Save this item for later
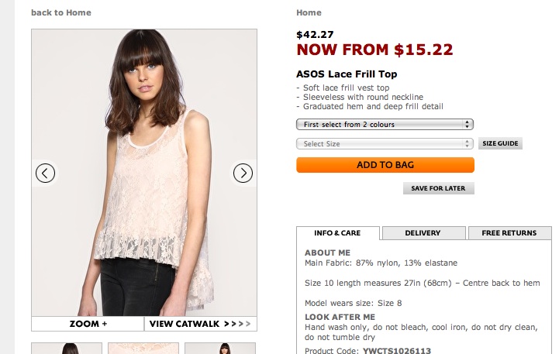 click(x=438, y=188)
